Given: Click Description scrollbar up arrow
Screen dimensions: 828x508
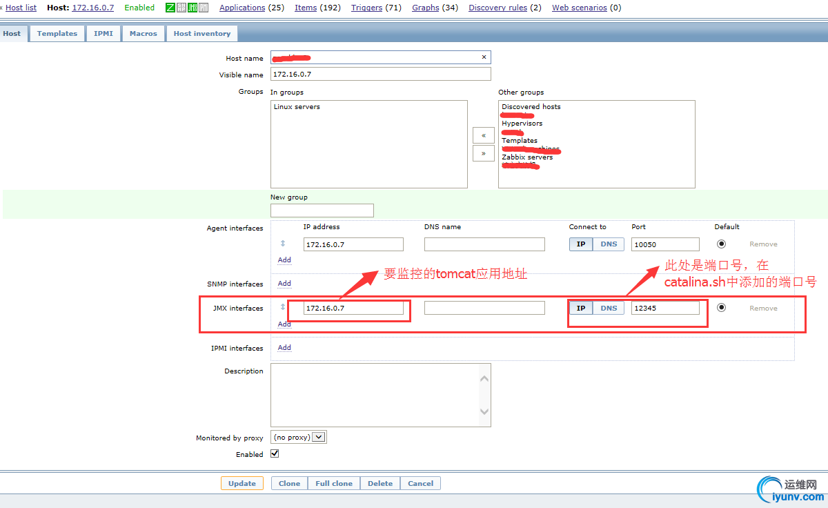Looking at the screenshot, I should click(x=484, y=379).
